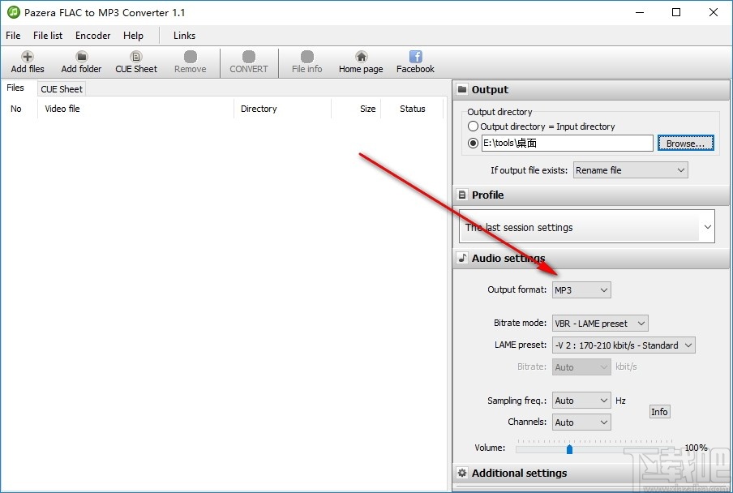Open the Home page via toolbar icon
733x493 pixels.
click(360, 61)
